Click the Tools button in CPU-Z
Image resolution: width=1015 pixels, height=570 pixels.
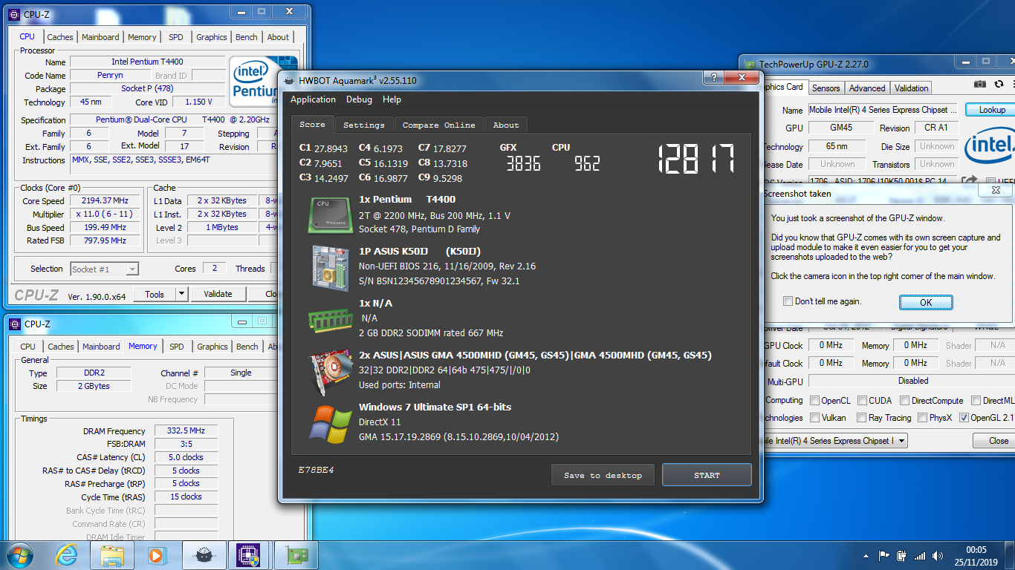[x=155, y=294]
